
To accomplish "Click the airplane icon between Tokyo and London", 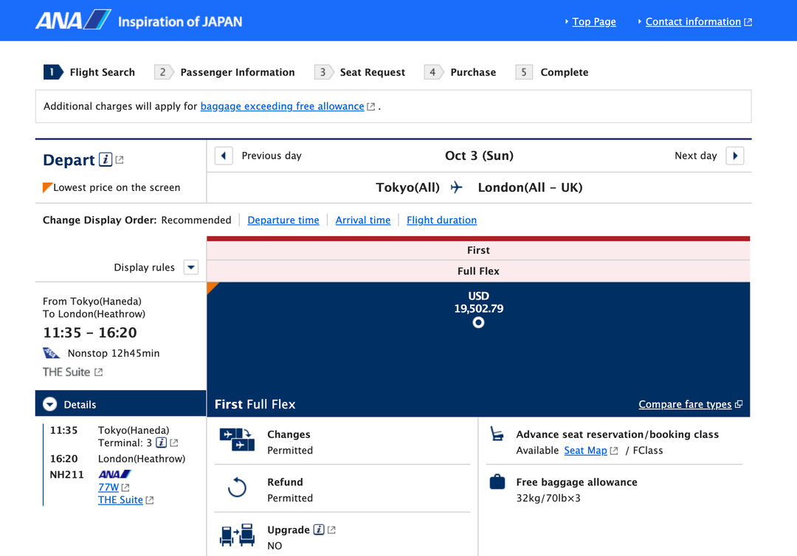I will click(x=456, y=187).
